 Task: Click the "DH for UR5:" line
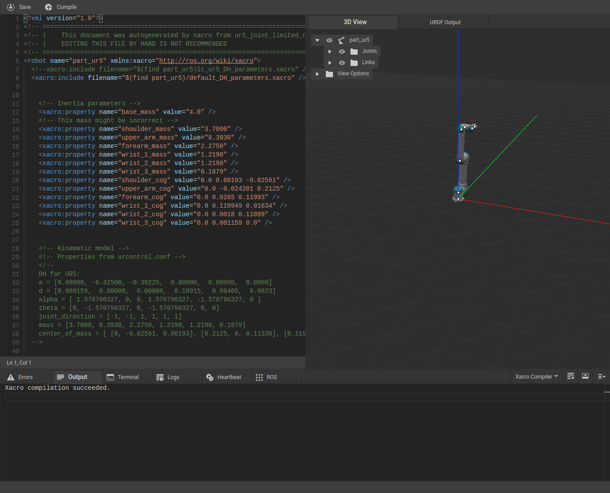(x=59, y=274)
